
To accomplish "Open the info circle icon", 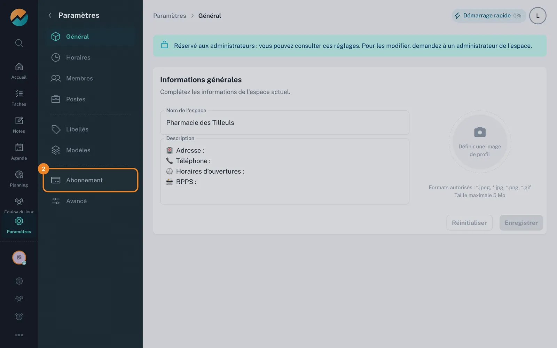I will (19, 281).
